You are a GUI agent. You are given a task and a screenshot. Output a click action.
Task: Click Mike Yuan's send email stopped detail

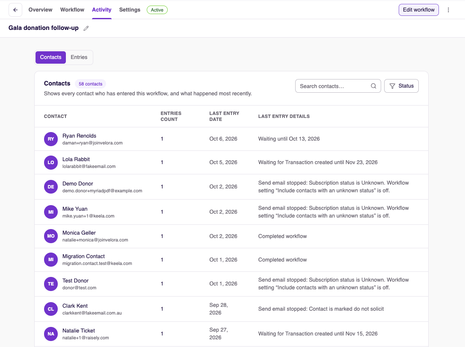coord(333,212)
